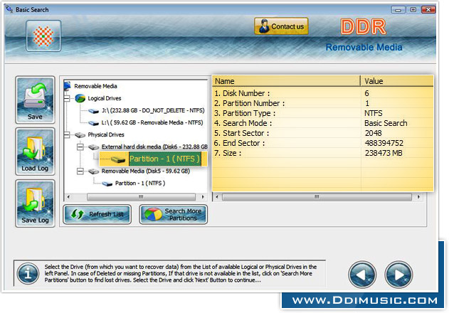Screen dimensions: 449x313
Task: Click the Refresh List button
Action: click(97, 214)
